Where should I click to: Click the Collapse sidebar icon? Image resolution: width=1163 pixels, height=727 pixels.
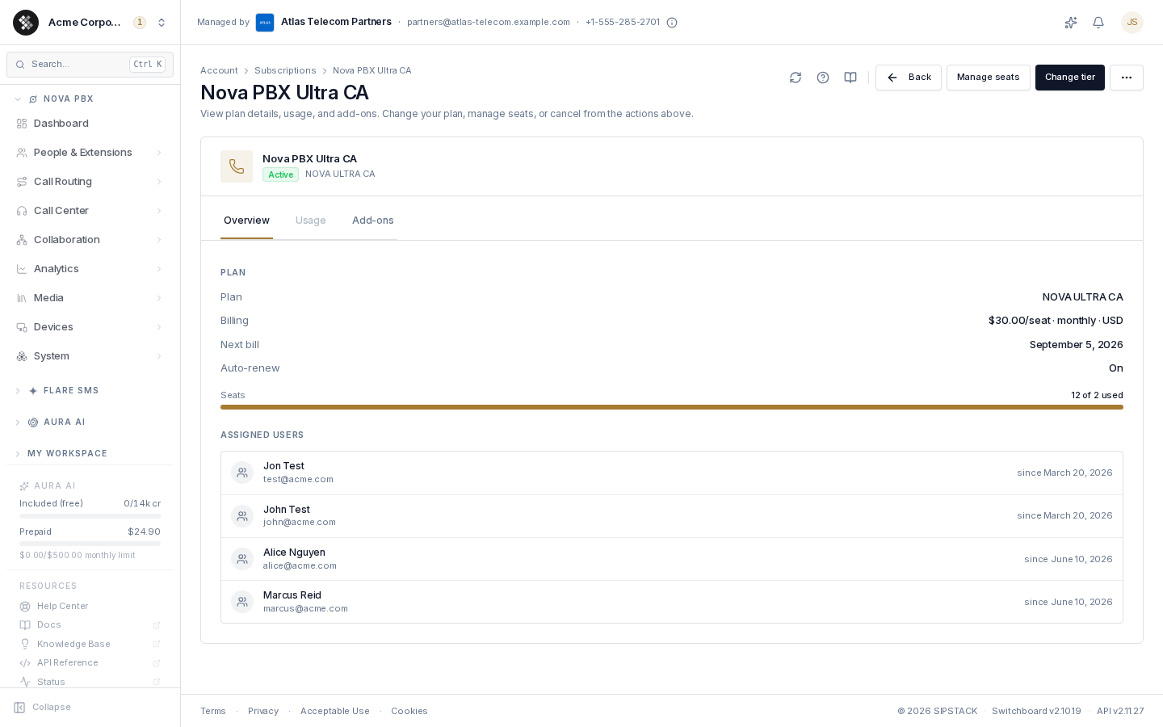(19, 708)
